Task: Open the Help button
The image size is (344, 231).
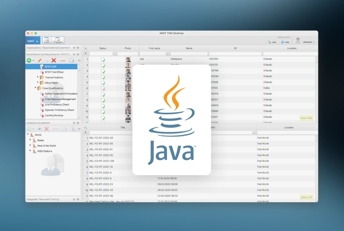Action: pos(285,42)
